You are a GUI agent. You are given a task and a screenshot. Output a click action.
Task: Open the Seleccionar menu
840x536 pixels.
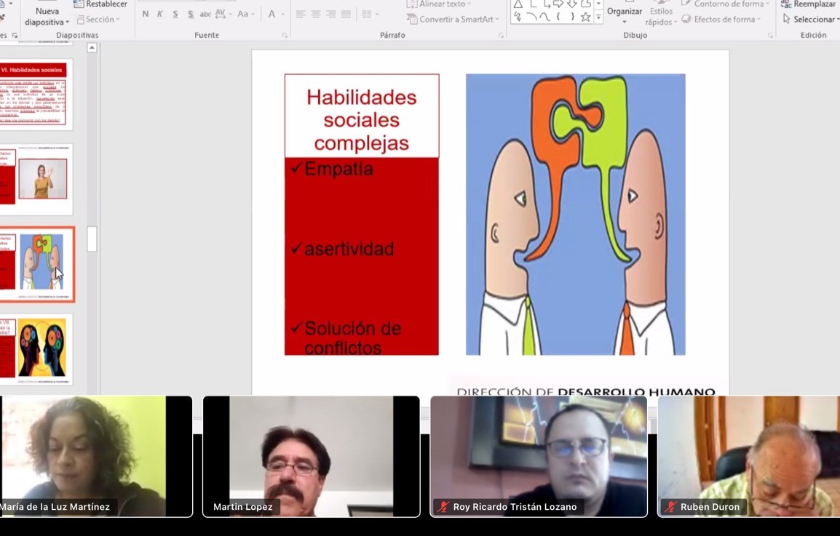click(x=812, y=19)
